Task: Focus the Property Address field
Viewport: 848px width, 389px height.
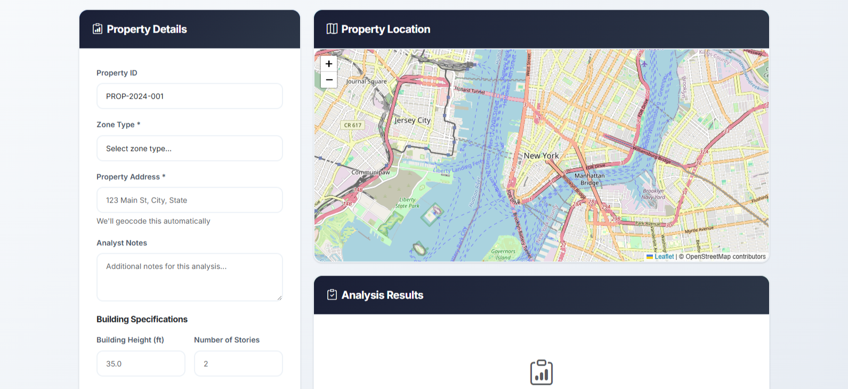Action: pos(190,200)
